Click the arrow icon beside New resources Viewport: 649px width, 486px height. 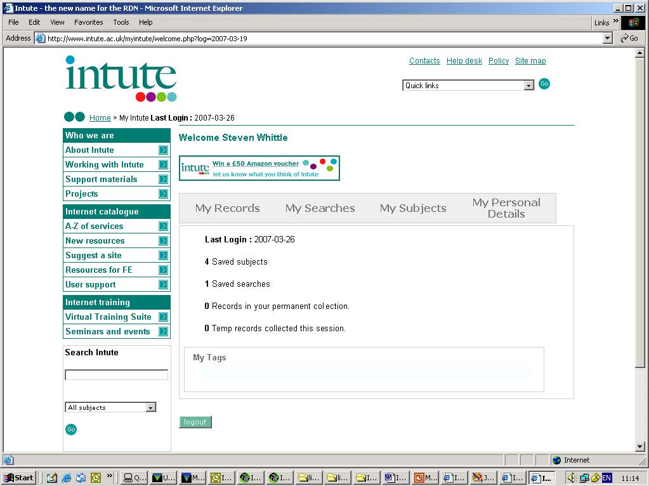click(164, 241)
